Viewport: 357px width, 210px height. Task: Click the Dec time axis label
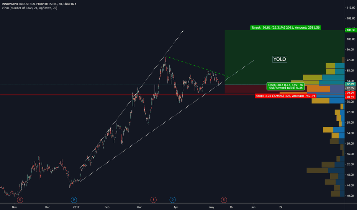coord(47,207)
